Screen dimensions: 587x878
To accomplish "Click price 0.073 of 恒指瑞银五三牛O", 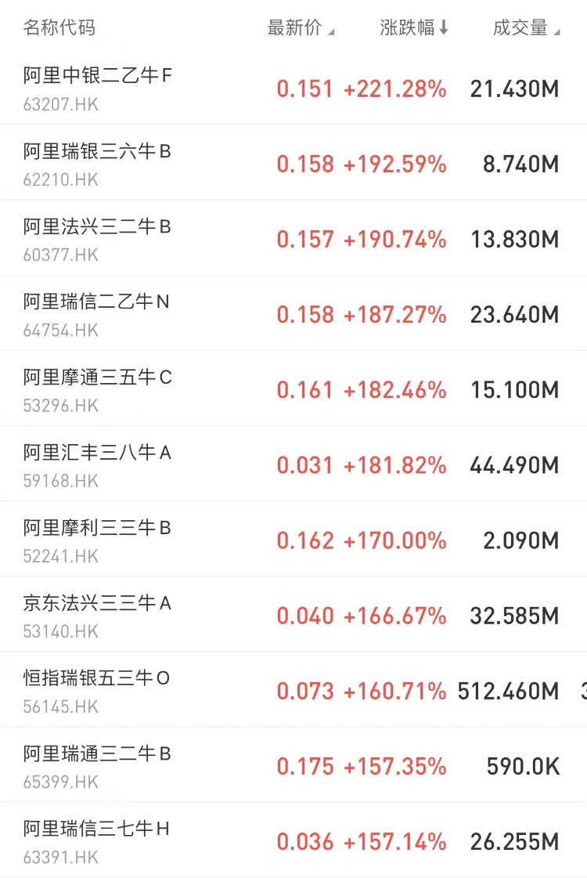I will [x=305, y=692].
